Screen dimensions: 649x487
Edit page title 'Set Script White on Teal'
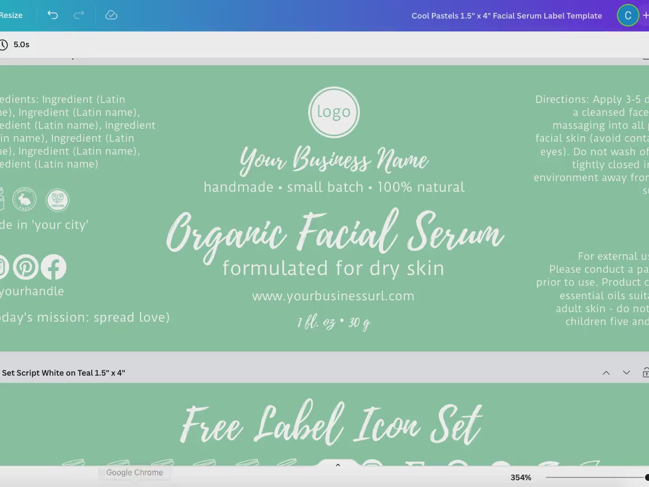point(64,373)
